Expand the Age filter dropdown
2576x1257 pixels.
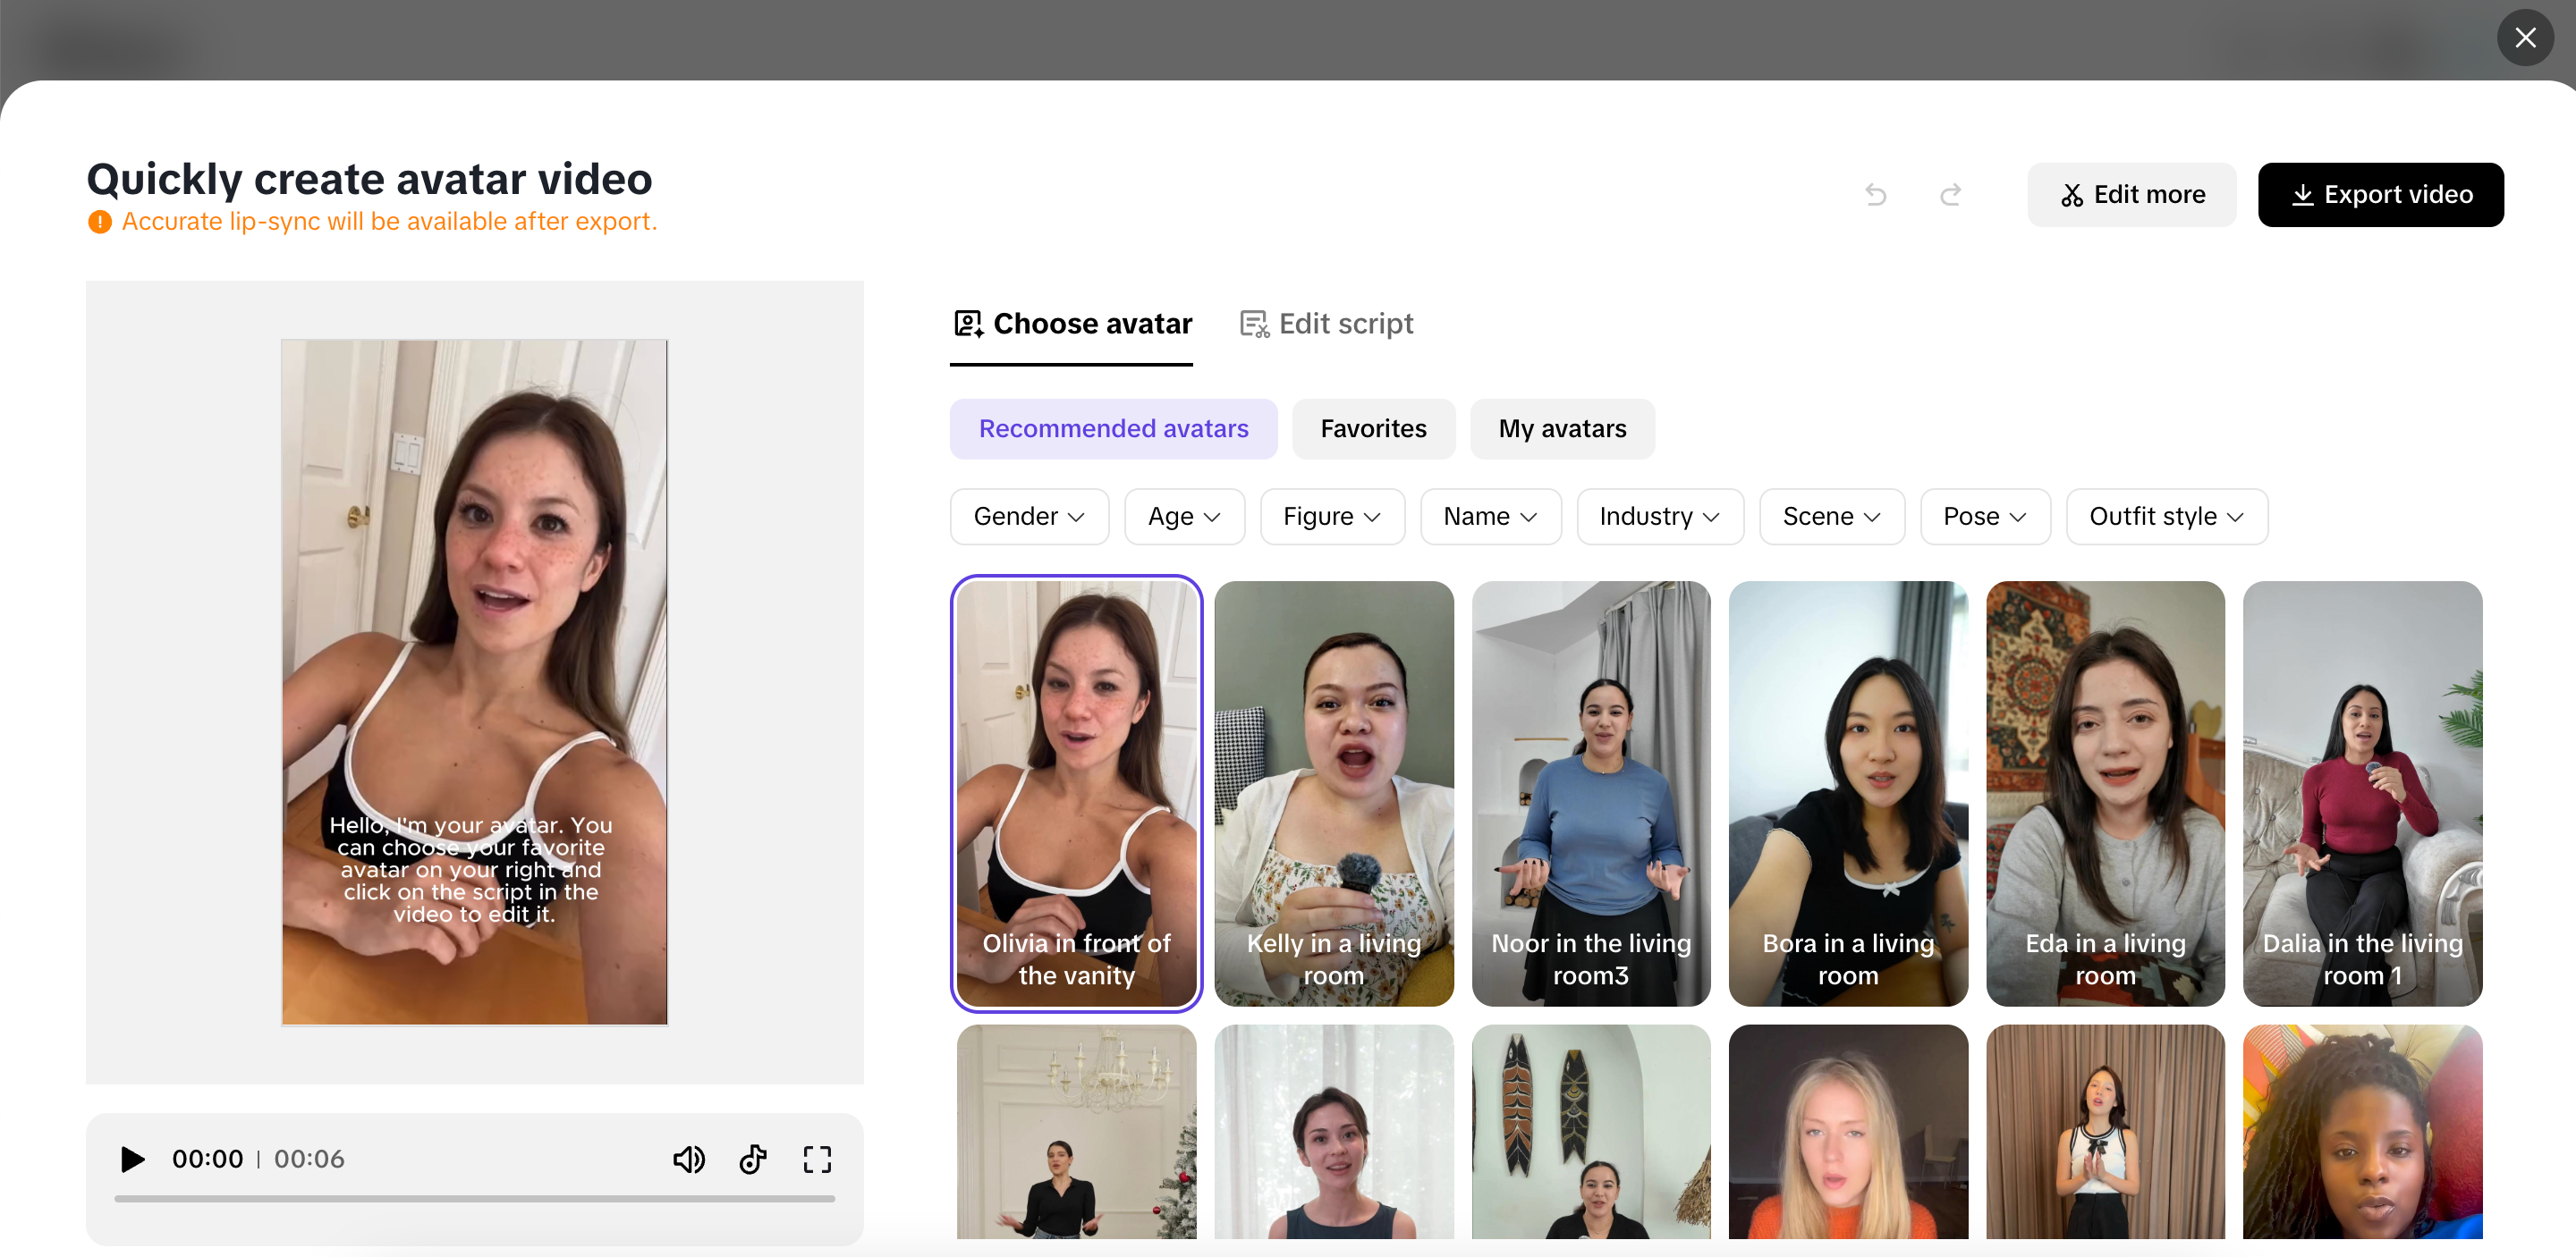1184,517
